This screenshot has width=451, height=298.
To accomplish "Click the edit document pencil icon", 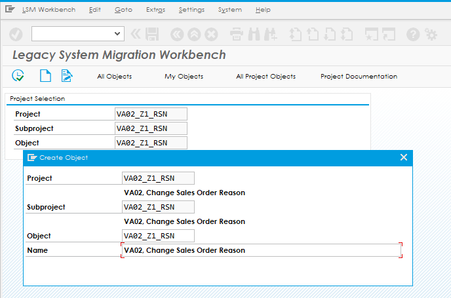I will click(67, 76).
